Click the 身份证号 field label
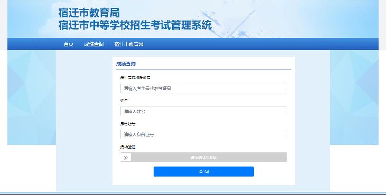This screenshot has width=386, height=195. point(128,124)
